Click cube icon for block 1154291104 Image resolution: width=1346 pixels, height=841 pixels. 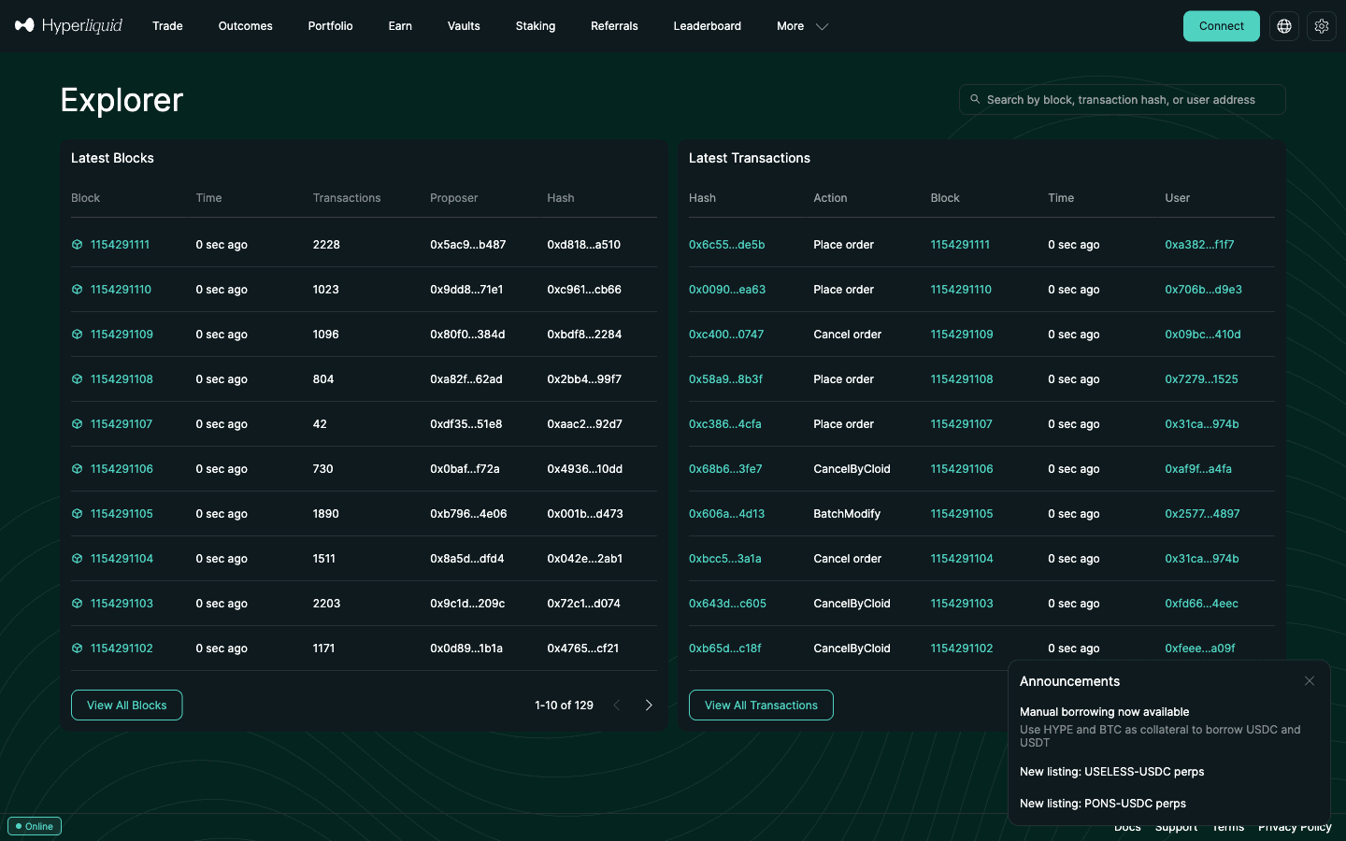tap(77, 559)
